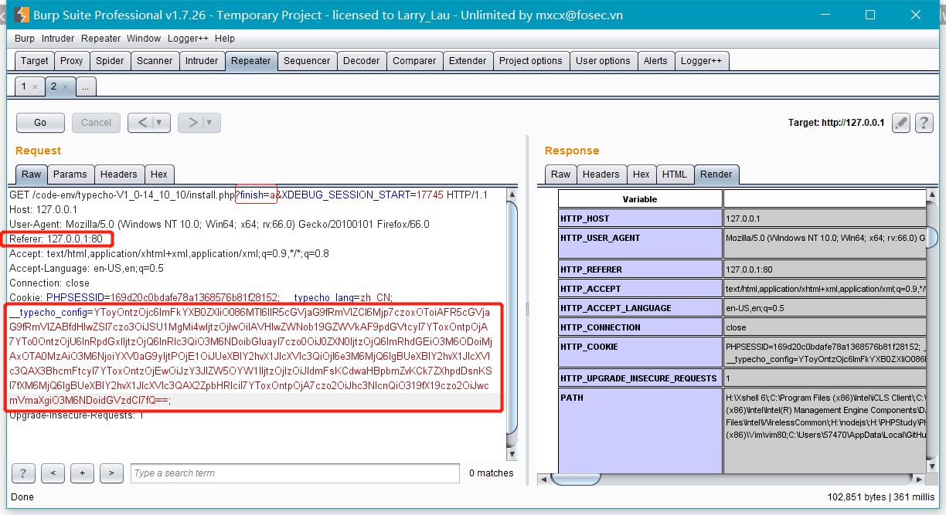Select the Request Params tab
Screen dimensions: 946x515
coord(70,174)
